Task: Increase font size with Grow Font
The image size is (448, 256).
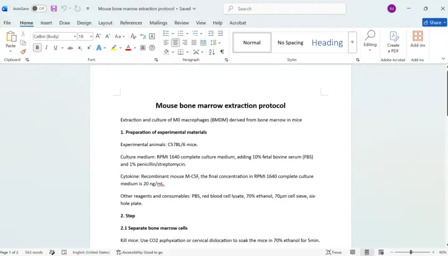Action: [x=98, y=36]
